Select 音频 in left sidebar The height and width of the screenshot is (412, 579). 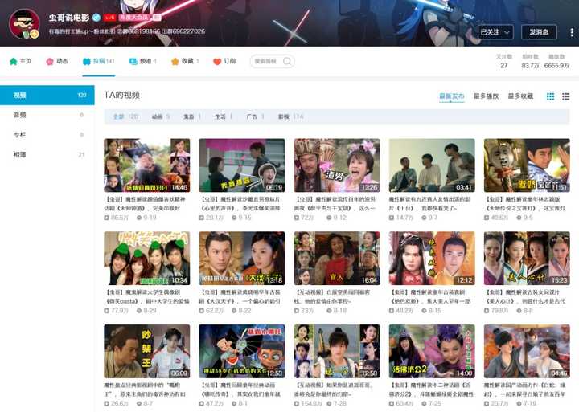click(x=47, y=115)
